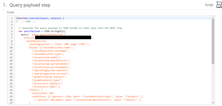Click the 'assetCustom.model' entry
The width and height of the screenshot is (222, 106).
click(x=47, y=57)
